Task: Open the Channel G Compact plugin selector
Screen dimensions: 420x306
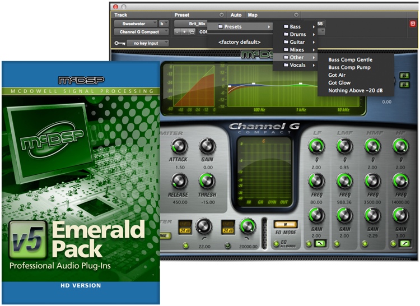Action: pyautogui.click(x=140, y=33)
